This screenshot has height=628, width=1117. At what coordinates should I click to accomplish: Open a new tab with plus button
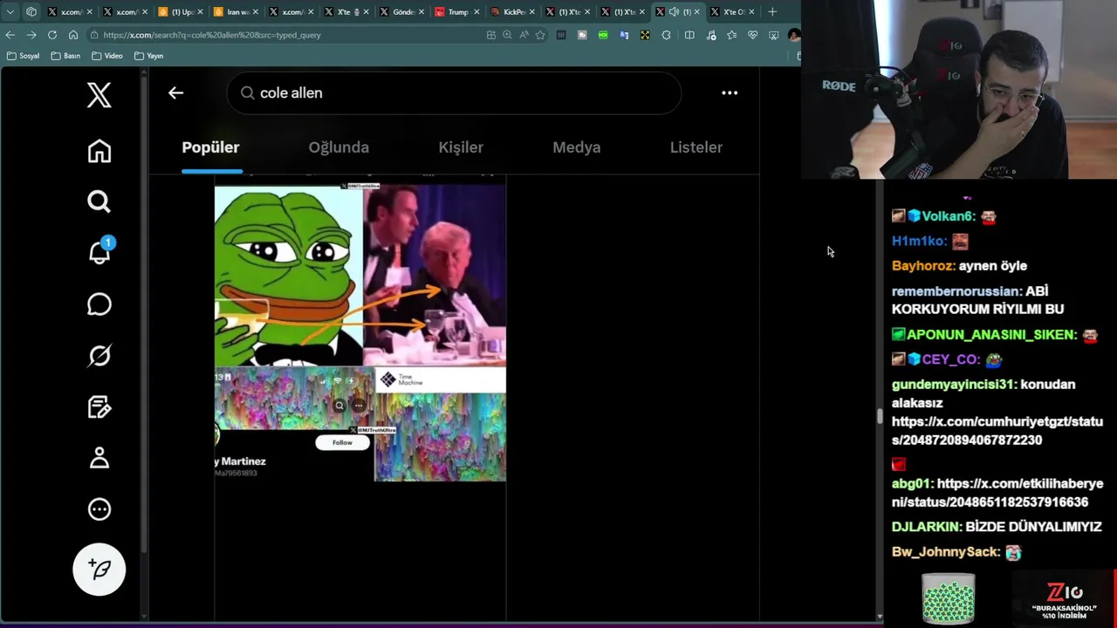click(772, 11)
